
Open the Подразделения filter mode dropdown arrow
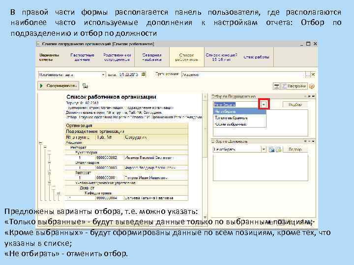[x=264, y=105]
